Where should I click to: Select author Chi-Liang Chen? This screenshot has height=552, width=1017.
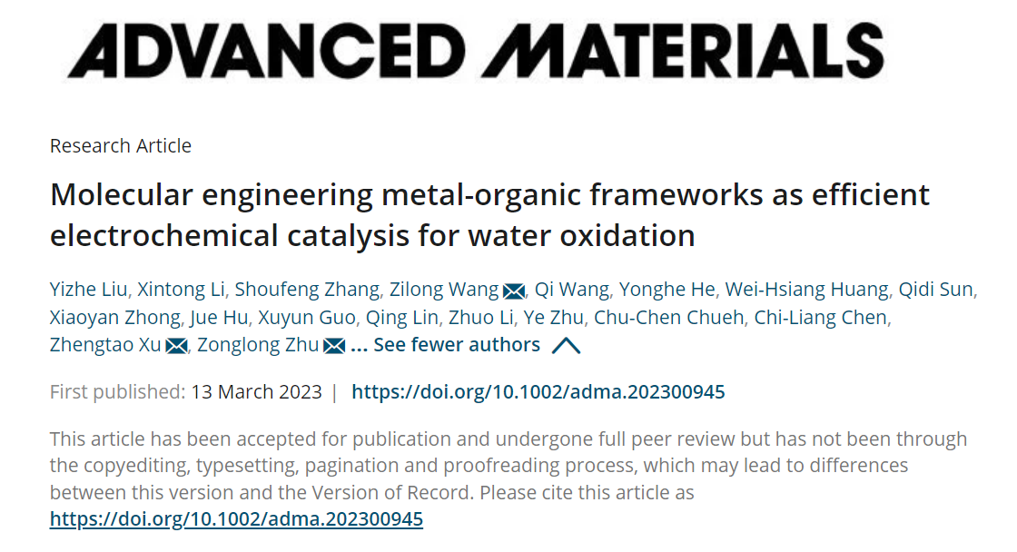(820, 317)
